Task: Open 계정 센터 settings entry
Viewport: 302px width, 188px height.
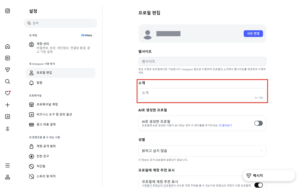Action: 60,48
